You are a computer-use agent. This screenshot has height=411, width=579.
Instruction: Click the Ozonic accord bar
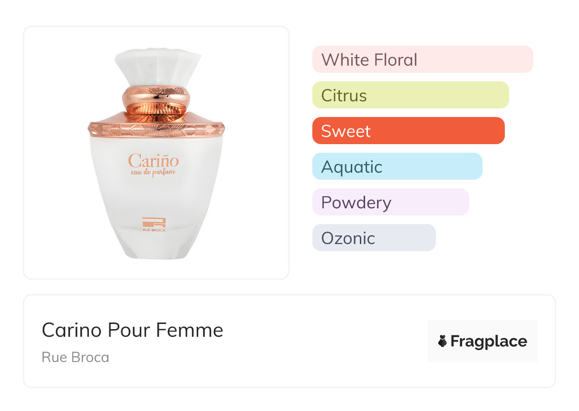[x=374, y=238]
